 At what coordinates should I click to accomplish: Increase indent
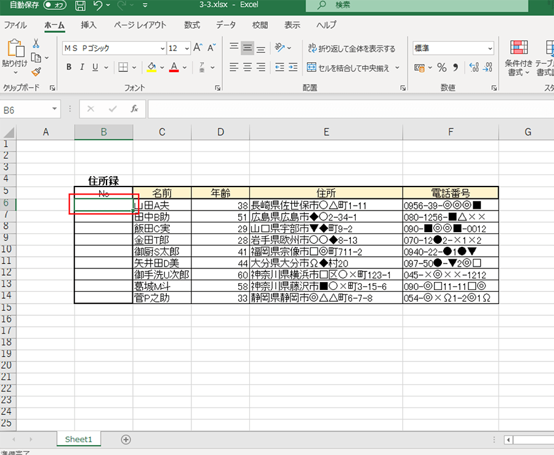tap(293, 67)
